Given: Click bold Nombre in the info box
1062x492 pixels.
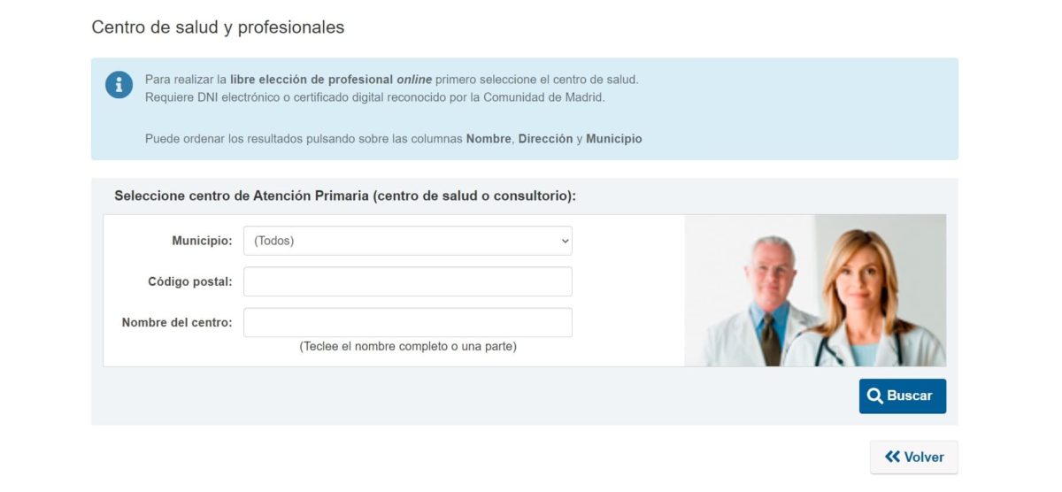Looking at the screenshot, I should (489, 139).
